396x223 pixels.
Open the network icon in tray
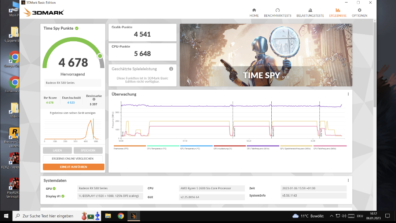338,216
